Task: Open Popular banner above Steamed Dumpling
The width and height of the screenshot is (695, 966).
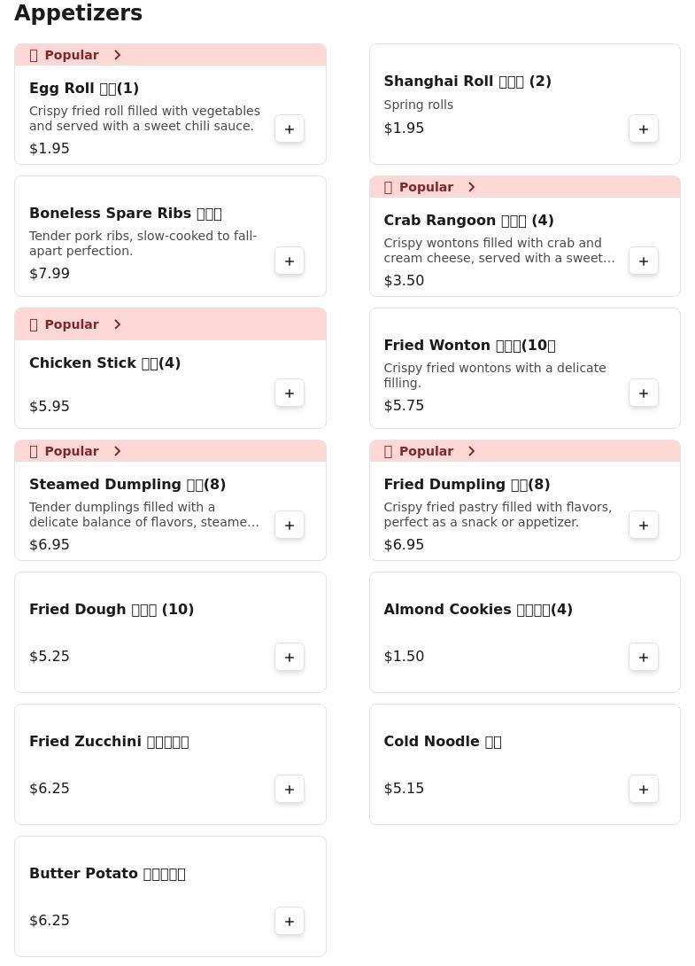Action: point(171,451)
